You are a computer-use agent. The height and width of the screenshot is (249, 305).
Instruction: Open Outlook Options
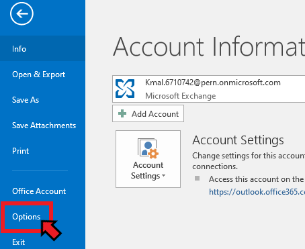[x=26, y=217]
